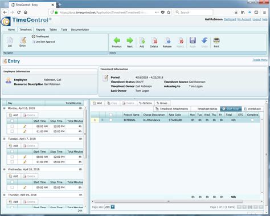This screenshot has height=216, width=270.
Task: Check the Wednesday 09:00 AM row checkbox
Action: pos(12,188)
